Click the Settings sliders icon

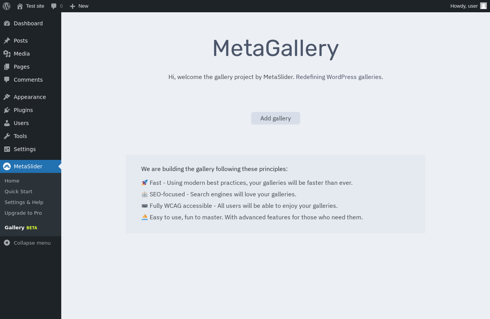[7, 149]
